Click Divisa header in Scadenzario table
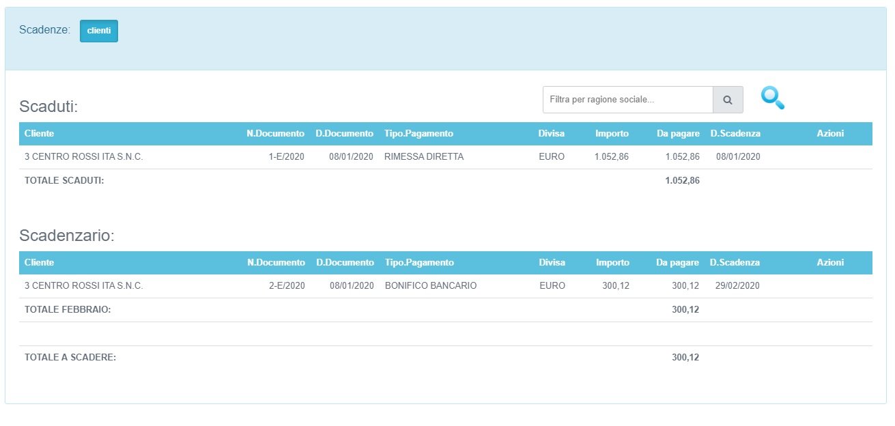The width and height of the screenshot is (895, 426). (552, 263)
